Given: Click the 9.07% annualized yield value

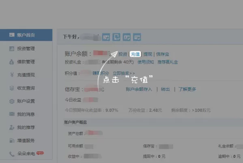Looking at the screenshot, I should click(x=112, y=110).
